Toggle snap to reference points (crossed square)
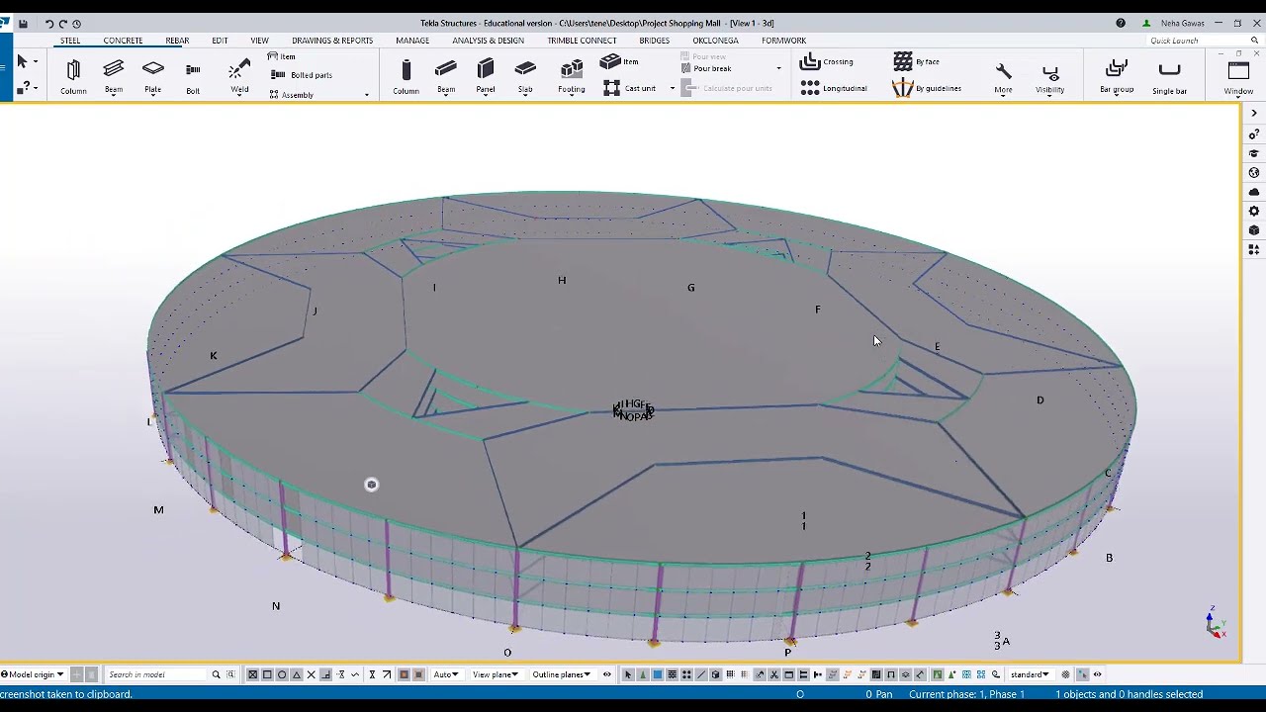The height and width of the screenshot is (712, 1266). click(252, 674)
